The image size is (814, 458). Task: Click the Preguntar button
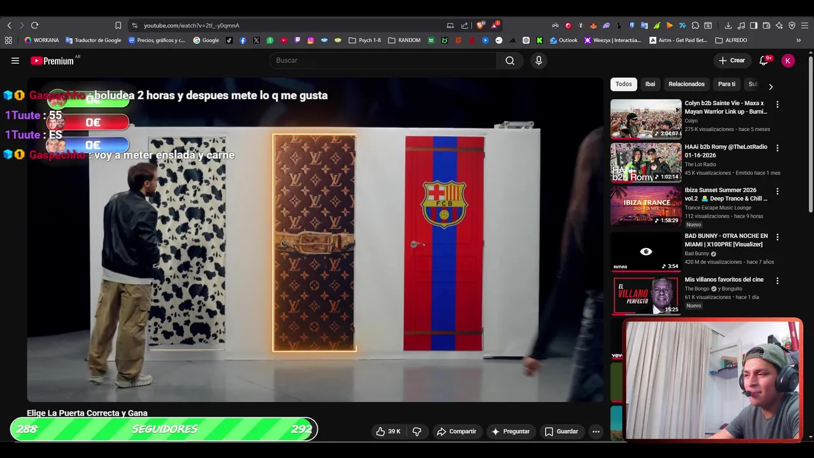click(510, 431)
